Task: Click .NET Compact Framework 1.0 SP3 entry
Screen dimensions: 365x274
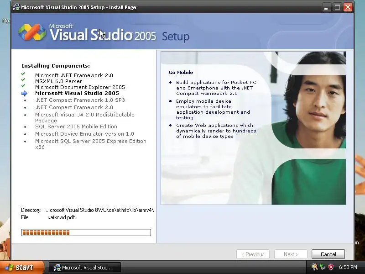Action: click(80, 100)
